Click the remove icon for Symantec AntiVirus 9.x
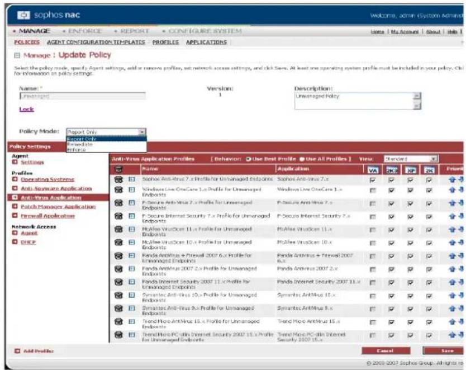This screenshot has height=370, width=466. coord(118,309)
